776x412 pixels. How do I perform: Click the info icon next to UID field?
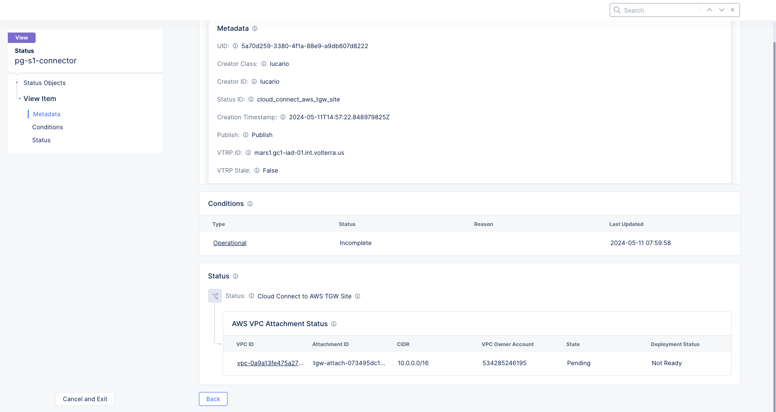click(235, 46)
